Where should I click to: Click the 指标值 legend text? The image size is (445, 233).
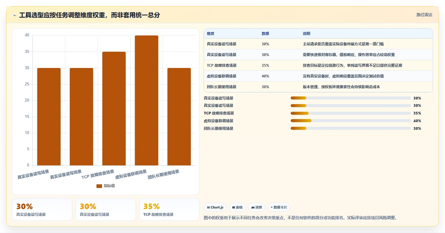coord(109,186)
